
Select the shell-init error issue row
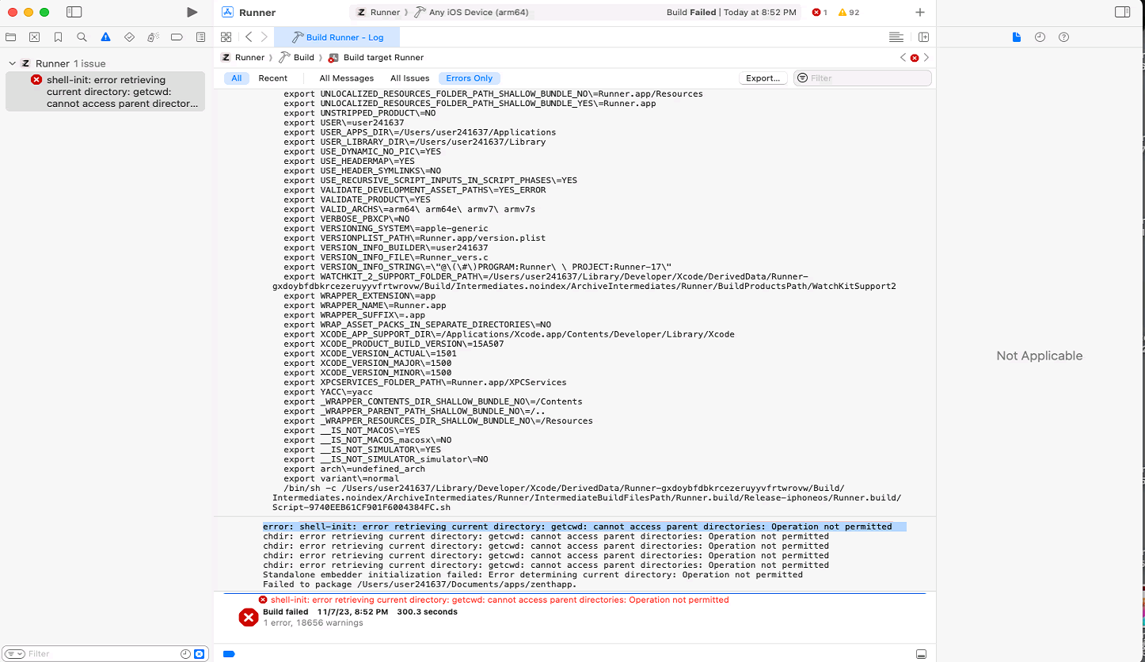pos(105,92)
